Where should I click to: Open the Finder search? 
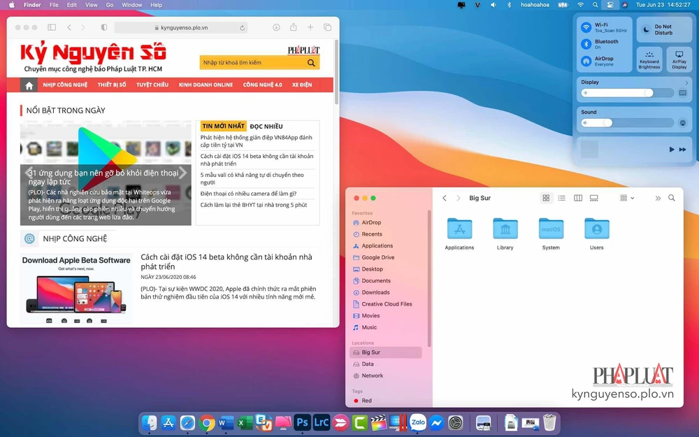(672, 198)
